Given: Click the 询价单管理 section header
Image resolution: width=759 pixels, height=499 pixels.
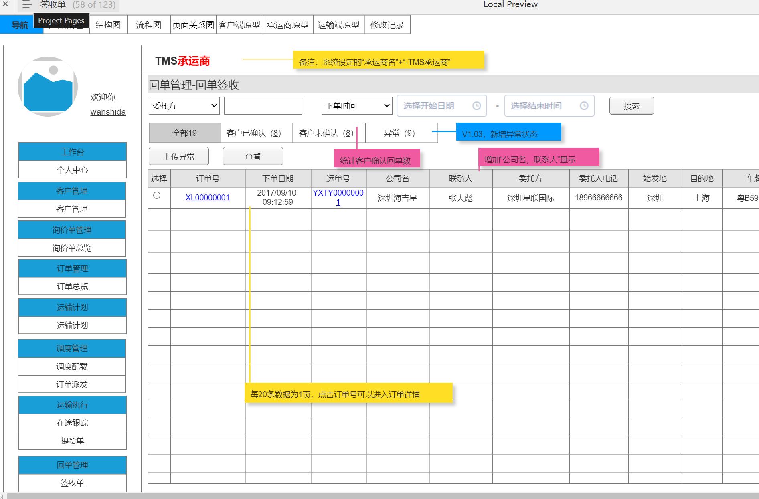Looking at the screenshot, I should [x=72, y=230].
